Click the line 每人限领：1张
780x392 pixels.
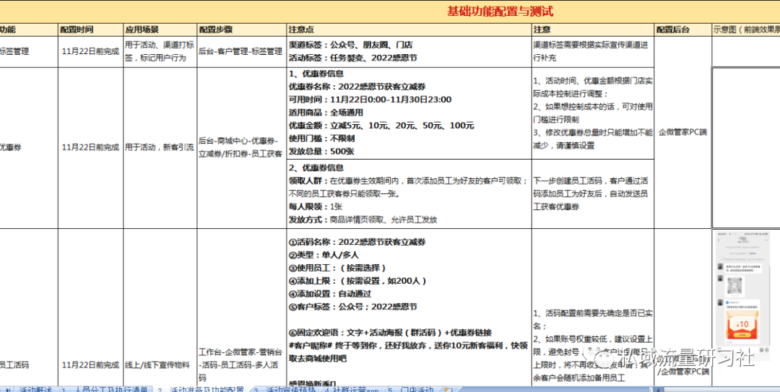click(x=316, y=206)
